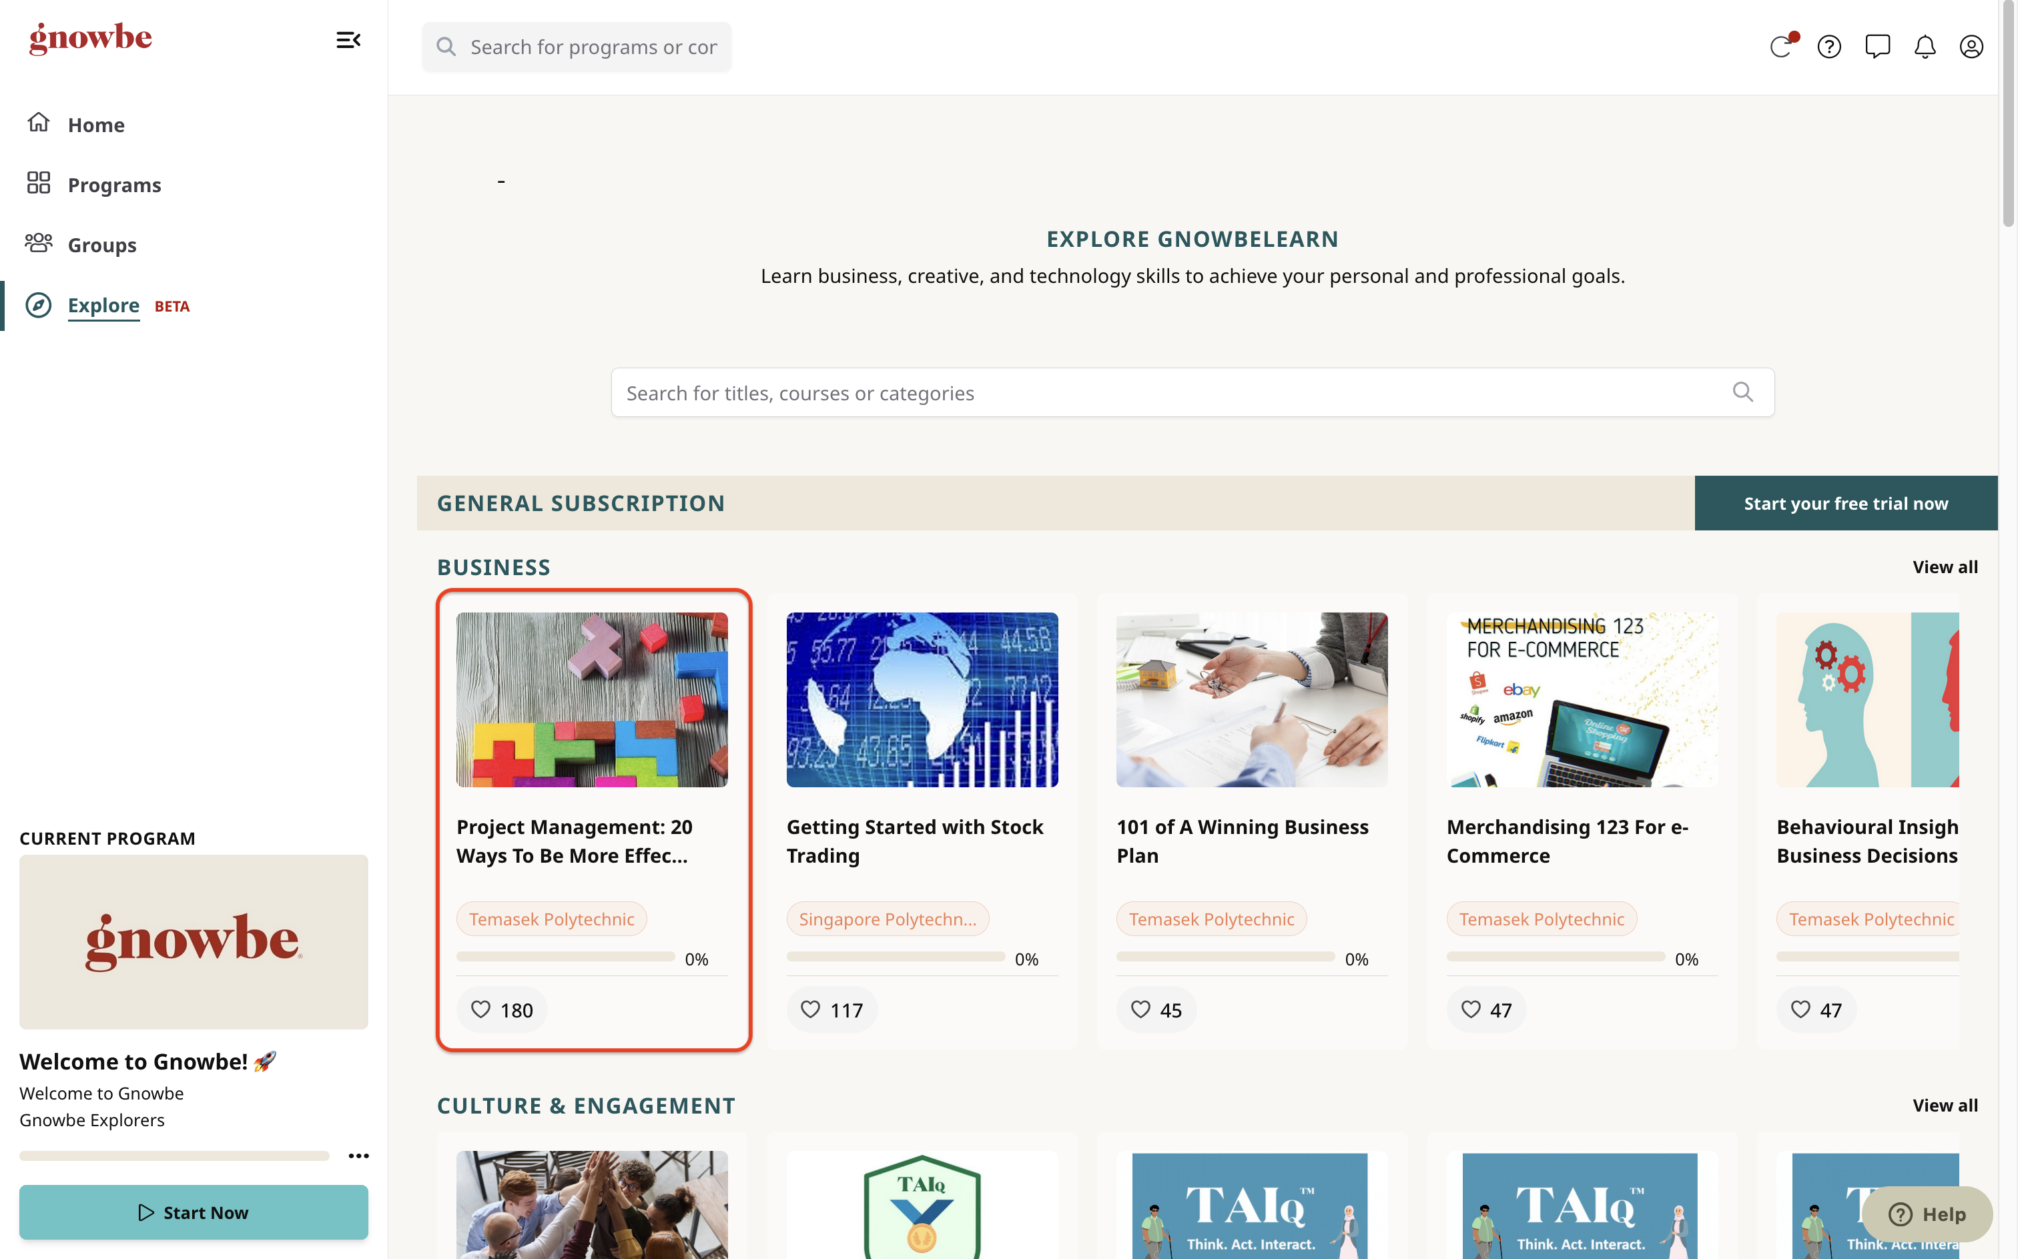Click the BUSINESS section heading
The width and height of the screenshot is (2018, 1259).
[493, 567]
